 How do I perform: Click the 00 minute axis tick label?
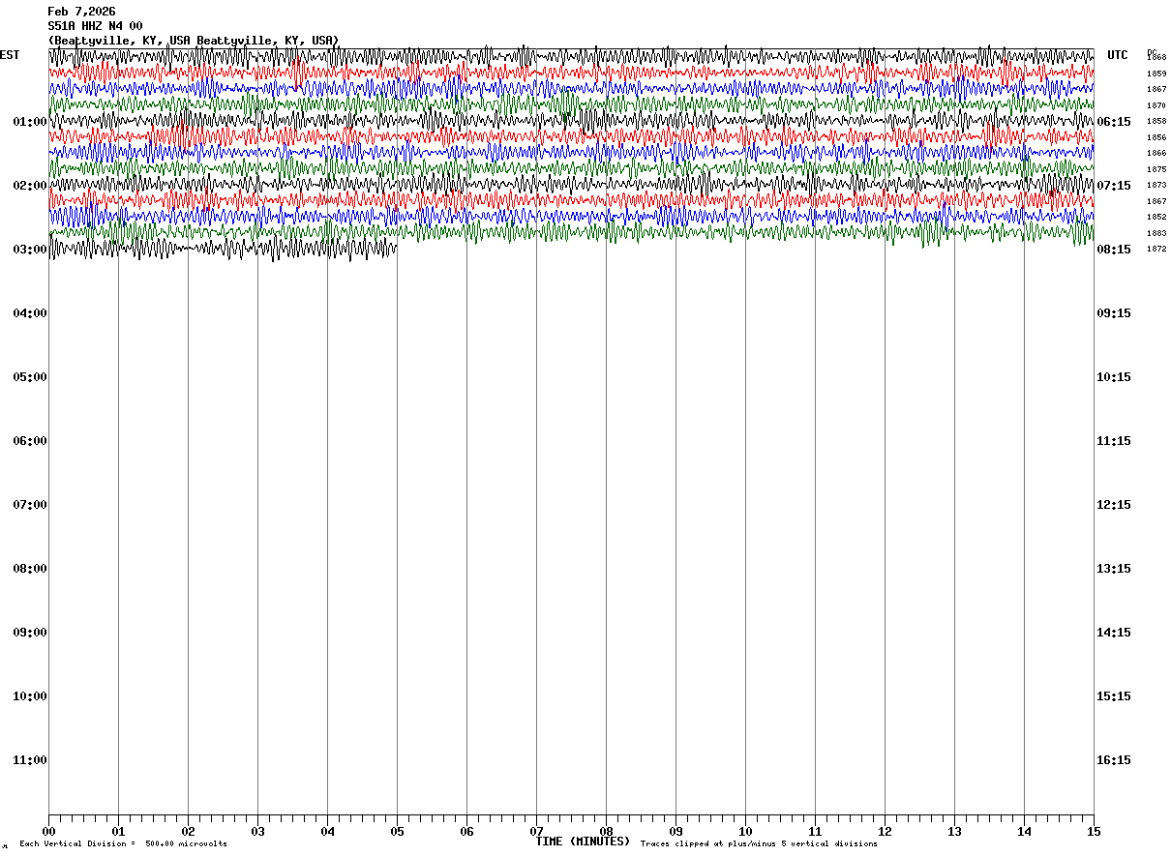coord(48,832)
